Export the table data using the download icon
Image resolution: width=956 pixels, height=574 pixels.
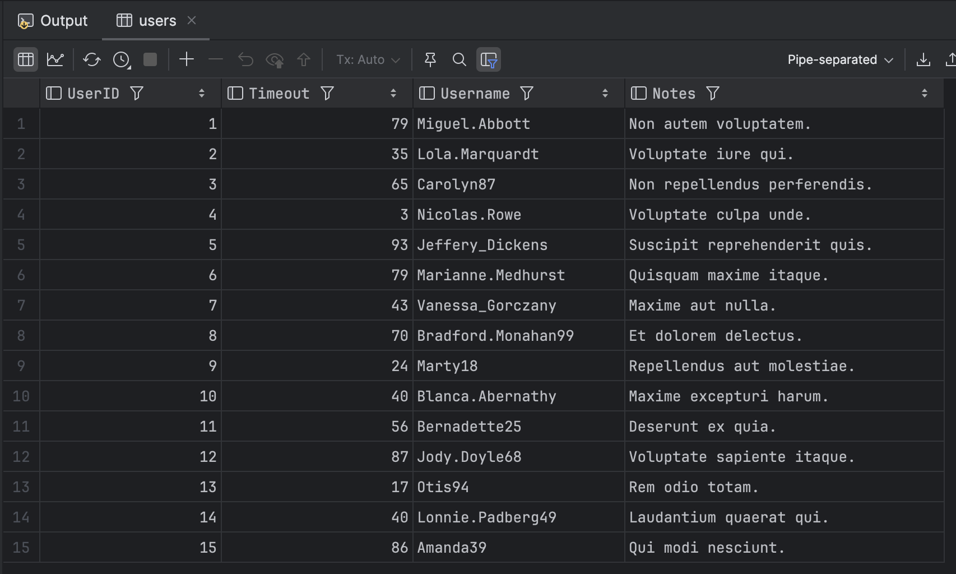[923, 59]
